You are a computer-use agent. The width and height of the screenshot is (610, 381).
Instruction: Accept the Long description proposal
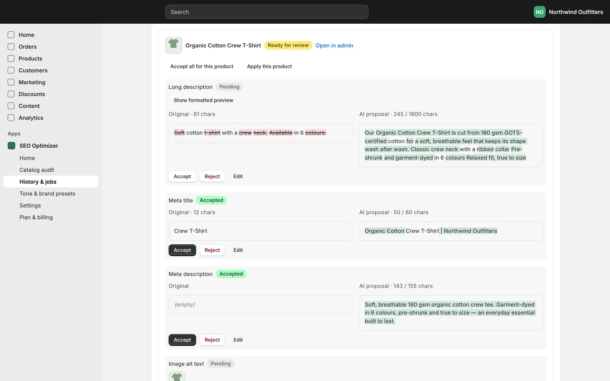tap(182, 177)
